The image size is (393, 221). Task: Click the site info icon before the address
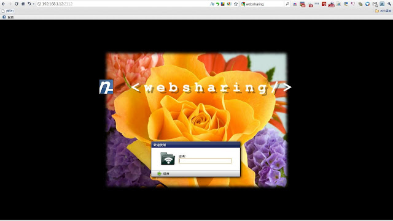39,4
